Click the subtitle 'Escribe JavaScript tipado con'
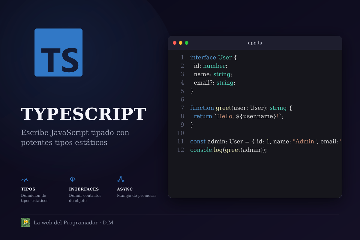360x240 pixels. click(x=75, y=132)
